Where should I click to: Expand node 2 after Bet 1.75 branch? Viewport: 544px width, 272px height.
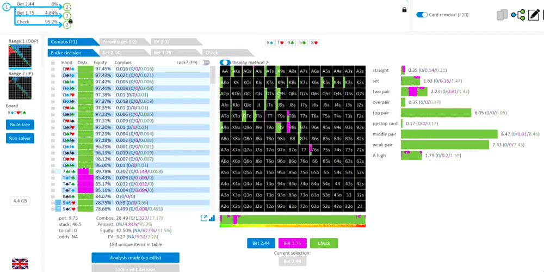[67, 16]
